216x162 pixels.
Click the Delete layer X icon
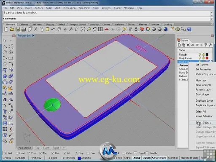tap(188, 45)
